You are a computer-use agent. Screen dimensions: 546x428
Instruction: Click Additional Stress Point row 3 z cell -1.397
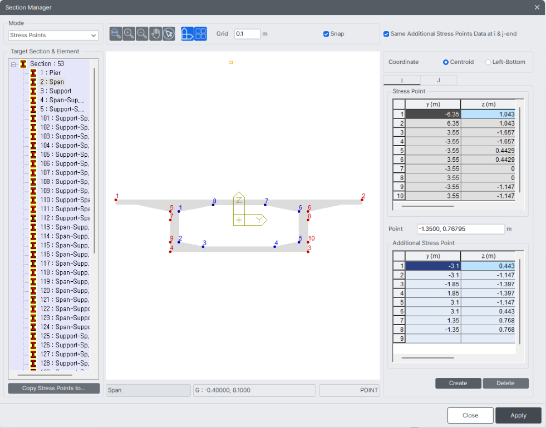point(488,284)
